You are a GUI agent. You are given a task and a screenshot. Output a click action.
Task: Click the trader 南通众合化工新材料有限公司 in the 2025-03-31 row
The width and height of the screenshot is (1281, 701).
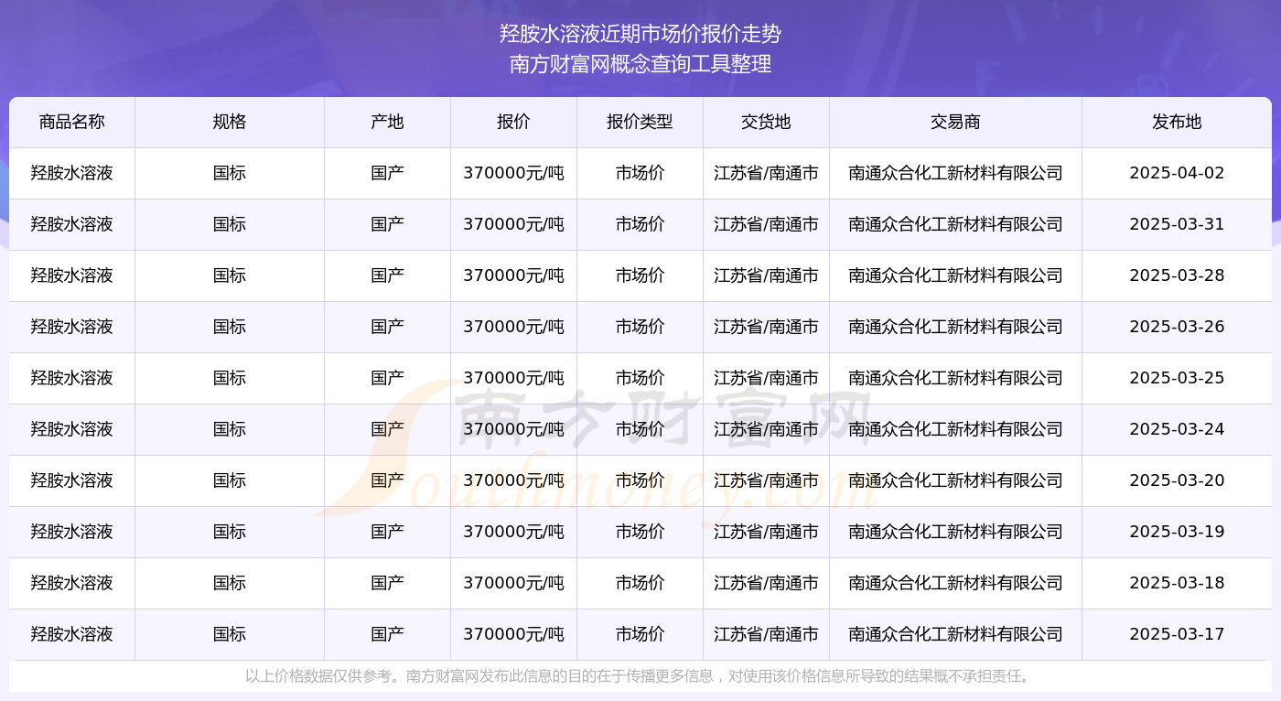(955, 224)
